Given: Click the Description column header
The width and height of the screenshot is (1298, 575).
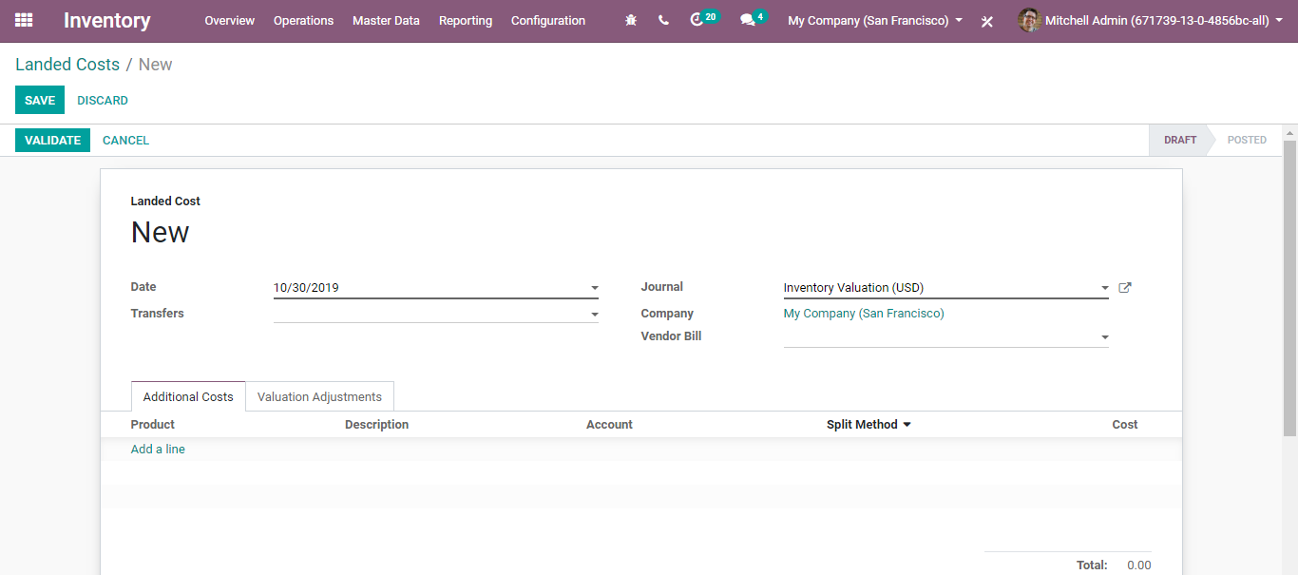Looking at the screenshot, I should click(x=376, y=425).
